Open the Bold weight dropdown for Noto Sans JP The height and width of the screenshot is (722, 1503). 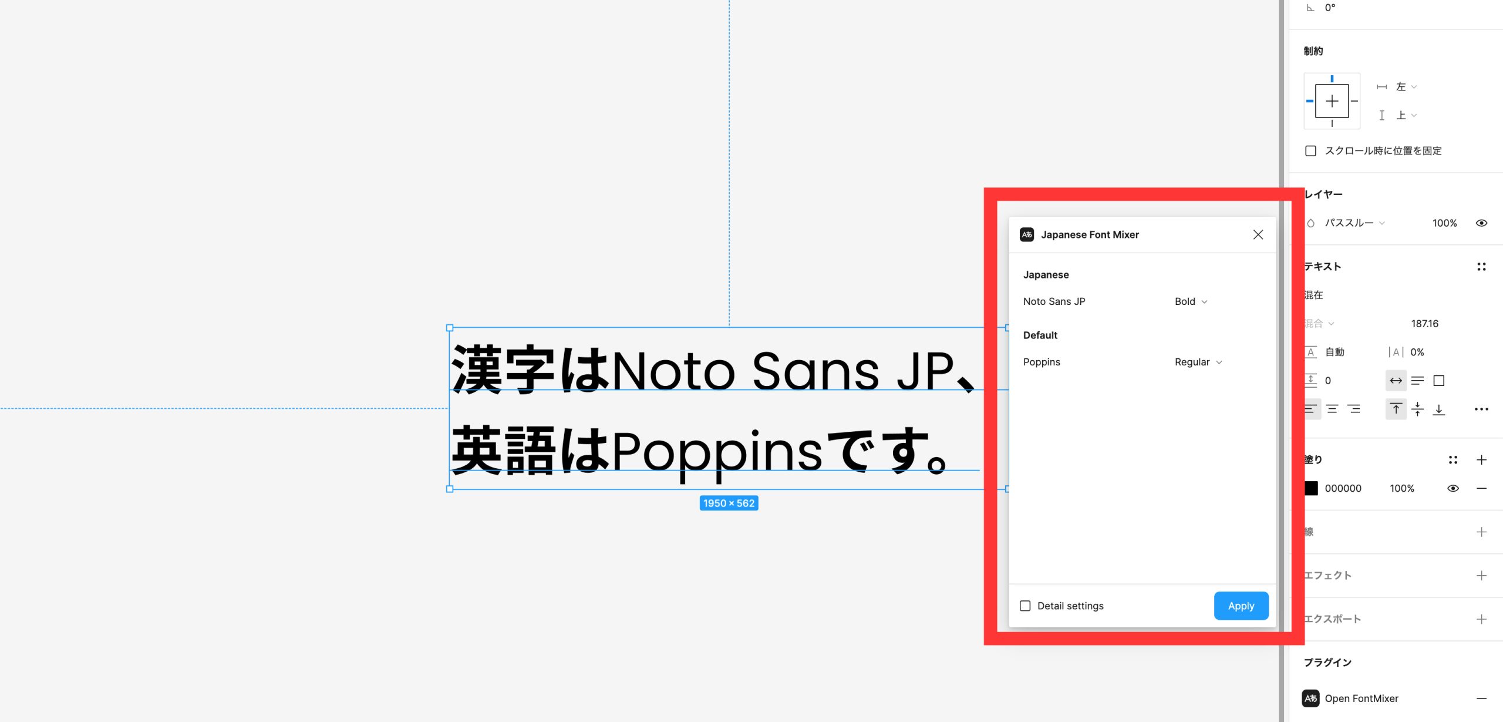(1191, 301)
